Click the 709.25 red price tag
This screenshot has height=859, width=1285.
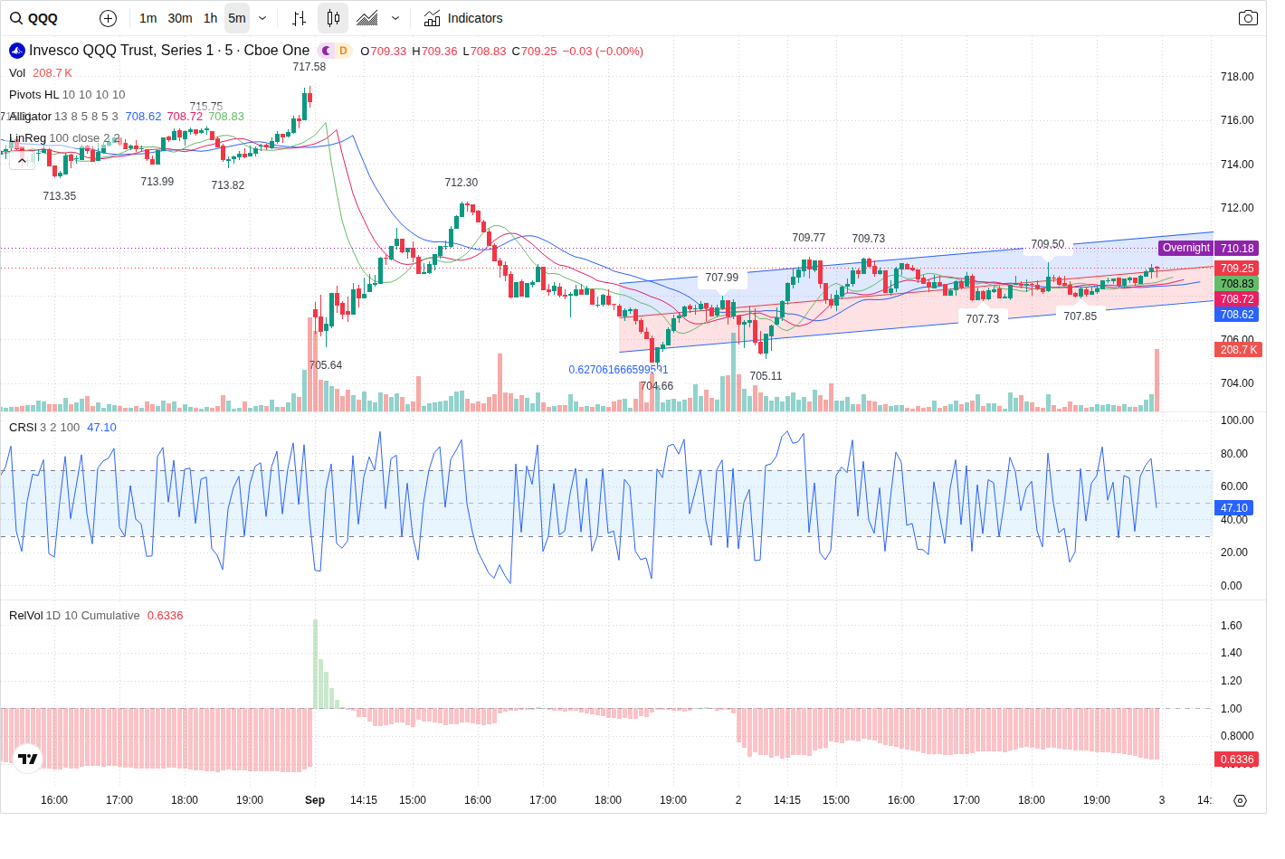coord(1237,268)
